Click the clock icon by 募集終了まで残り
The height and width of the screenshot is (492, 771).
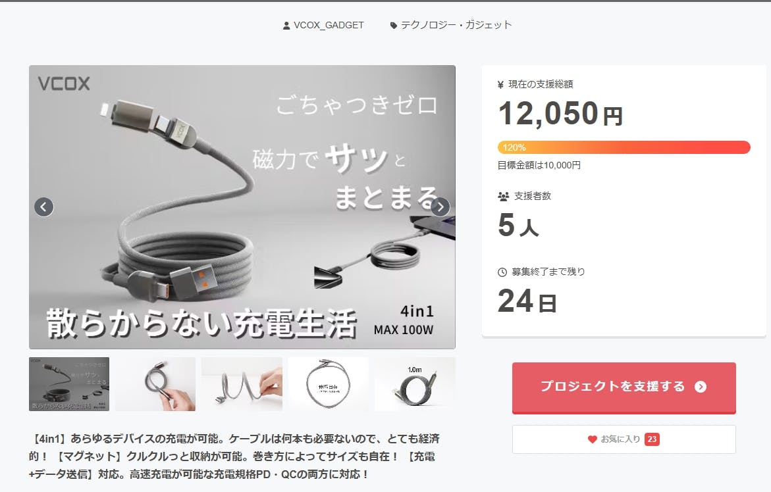502,272
